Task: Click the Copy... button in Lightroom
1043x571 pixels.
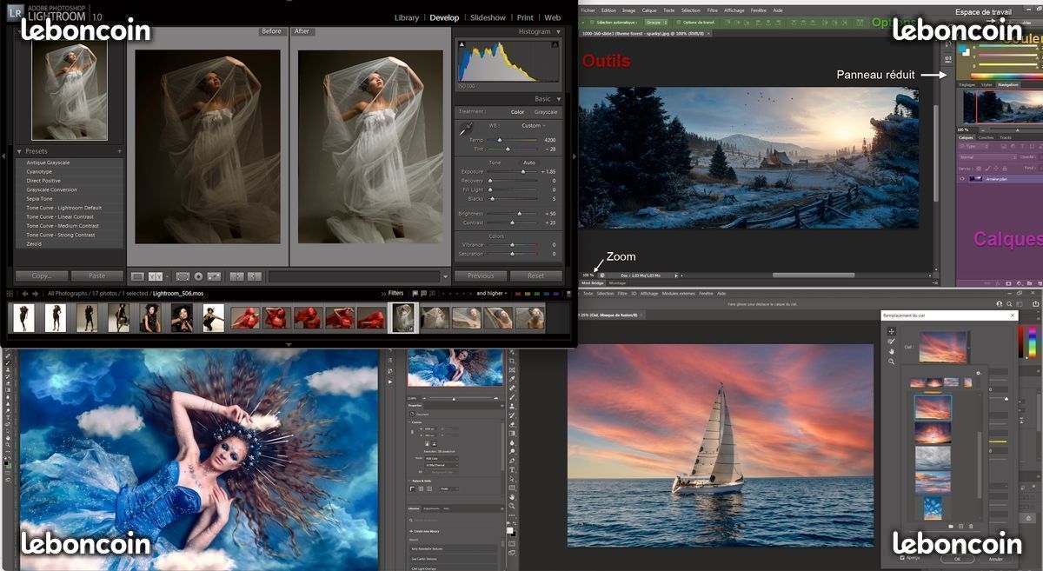Action: coord(42,276)
